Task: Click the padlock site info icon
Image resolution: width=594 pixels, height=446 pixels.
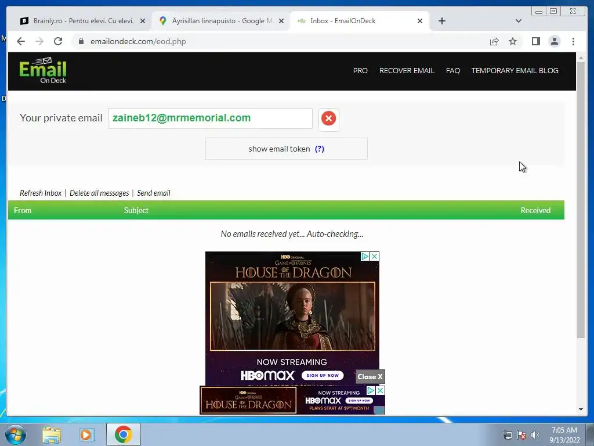Action: [x=81, y=41]
